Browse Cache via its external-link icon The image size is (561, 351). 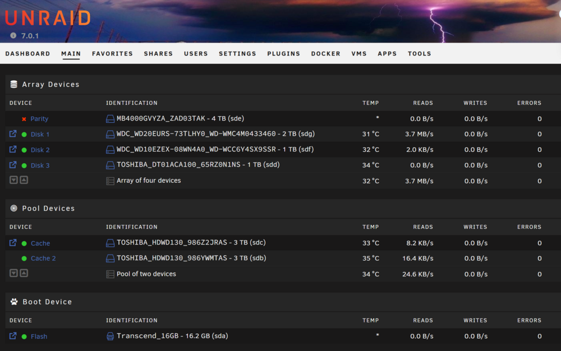coord(13,243)
